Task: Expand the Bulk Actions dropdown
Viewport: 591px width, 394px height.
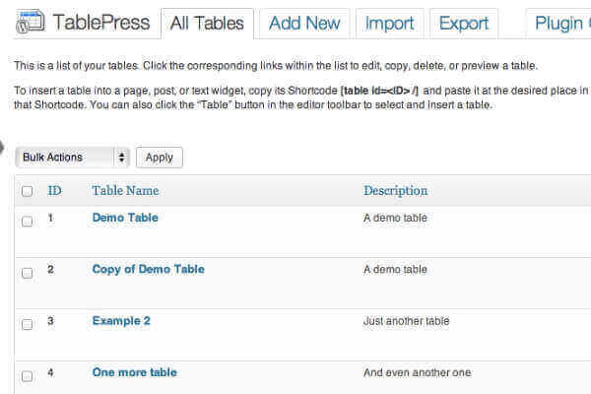Action: pyautogui.click(x=73, y=157)
